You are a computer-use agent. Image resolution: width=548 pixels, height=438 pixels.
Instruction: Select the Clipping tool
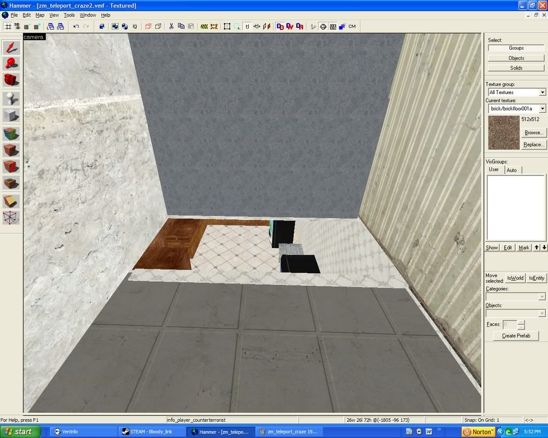click(x=11, y=201)
